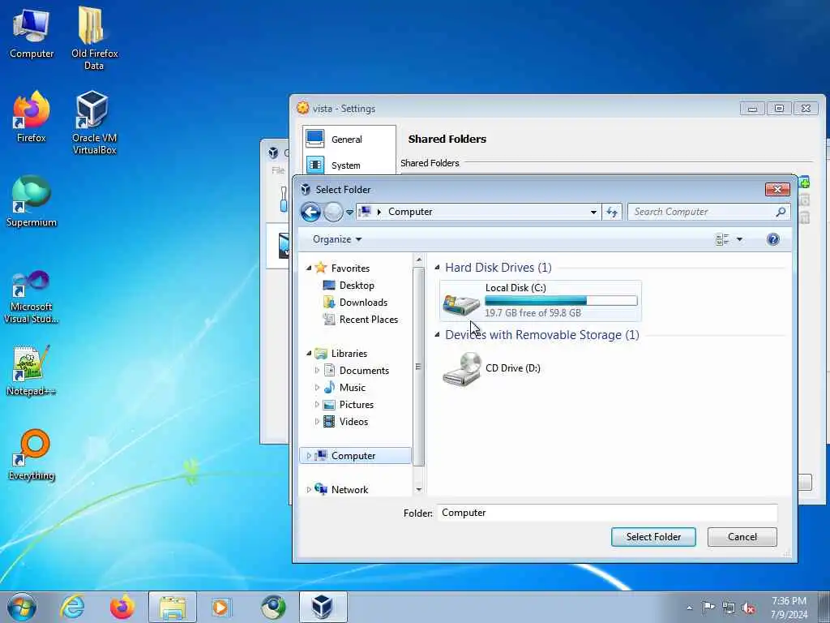Click the Folder name text field

click(x=607, y=513)
